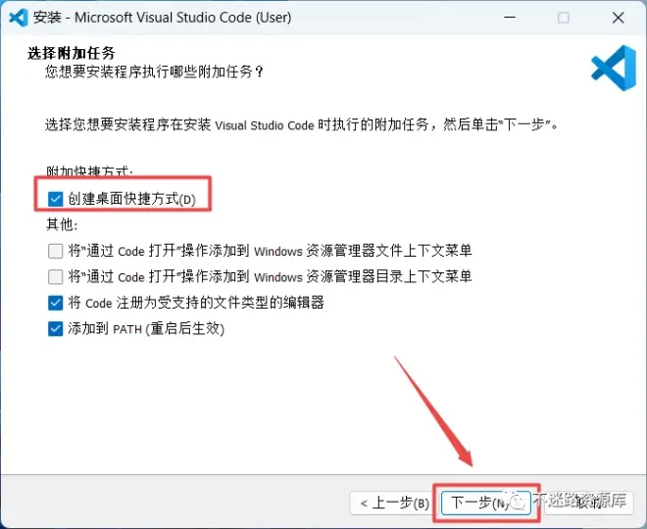Uncheck the 创建桌面快捷方式(D) checkbox
The height and width of the screenshot is (529, 647).
coord(55,199)
